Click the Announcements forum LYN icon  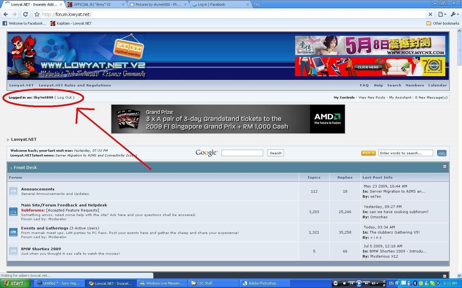[x=13, y=191]
